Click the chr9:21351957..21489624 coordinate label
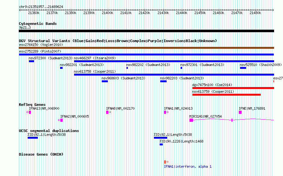 [41, 7]
